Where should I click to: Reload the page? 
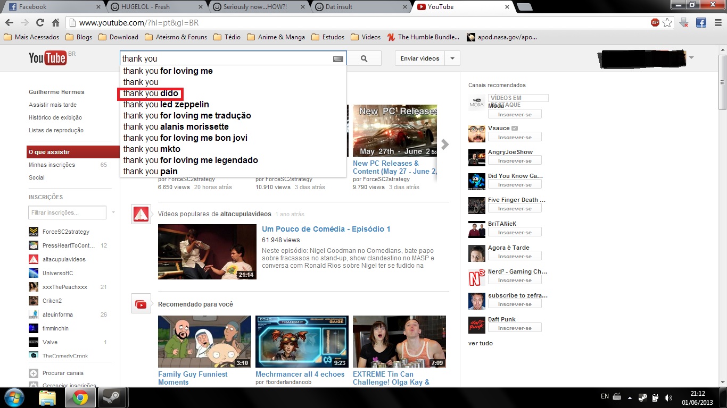(x=40, y=23)
